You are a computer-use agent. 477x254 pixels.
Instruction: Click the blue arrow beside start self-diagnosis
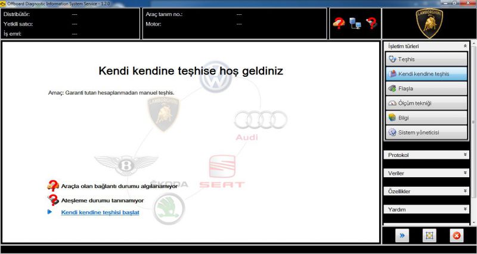(50, 212)
